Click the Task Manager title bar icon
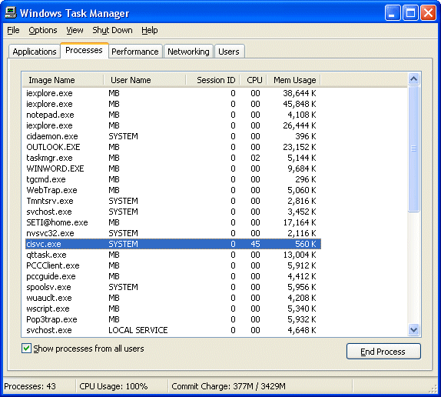 (11, 12)
